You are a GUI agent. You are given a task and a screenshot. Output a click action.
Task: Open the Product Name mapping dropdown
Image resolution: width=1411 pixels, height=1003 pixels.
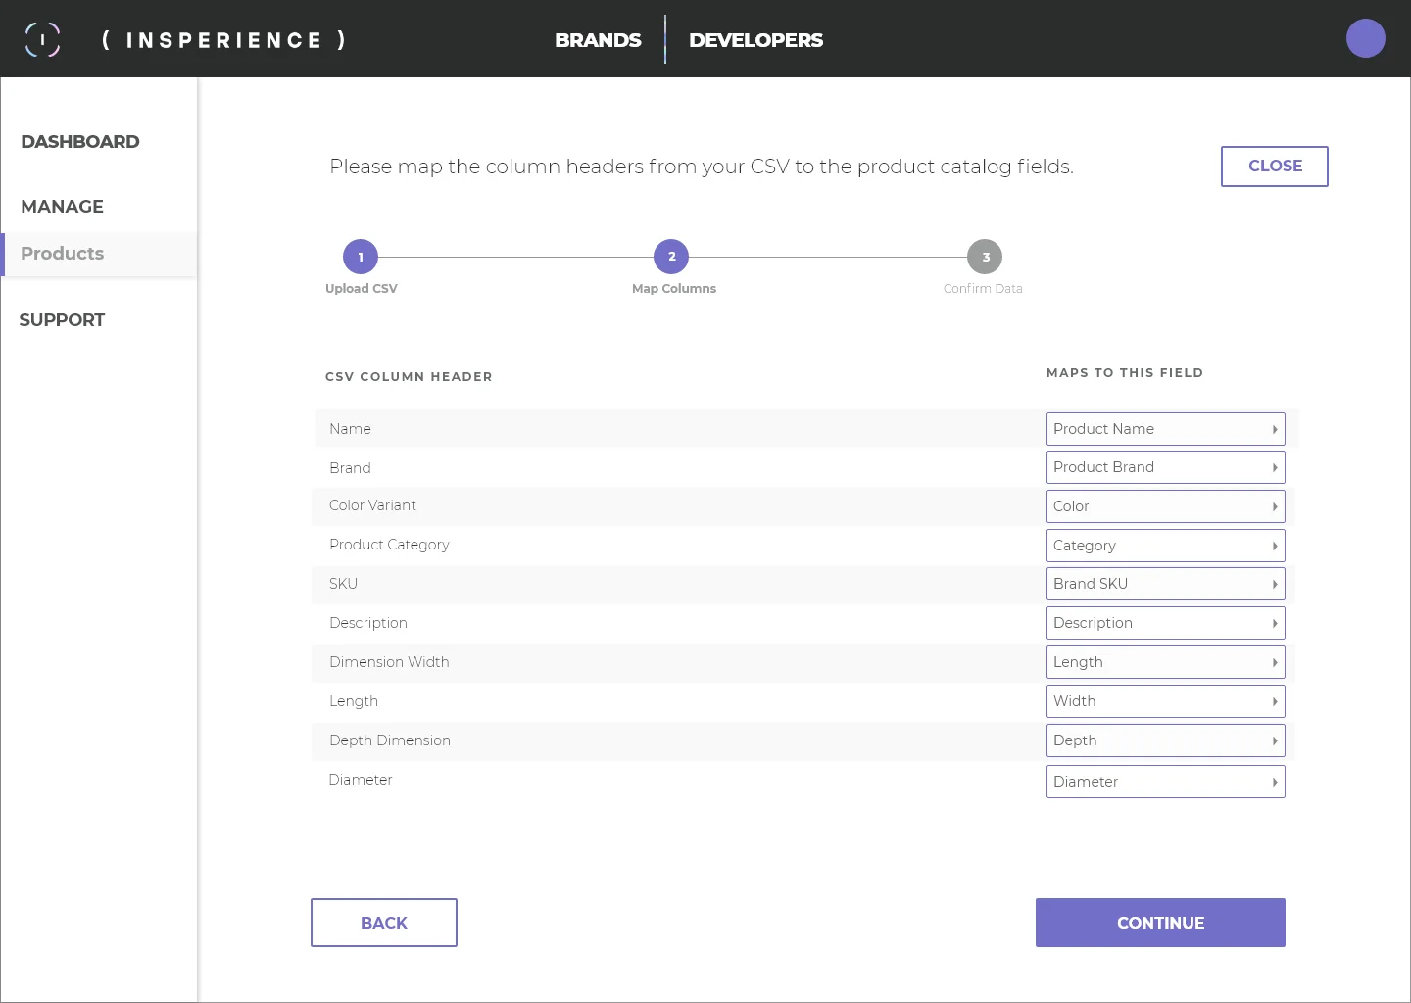(x=1165, y=429)
